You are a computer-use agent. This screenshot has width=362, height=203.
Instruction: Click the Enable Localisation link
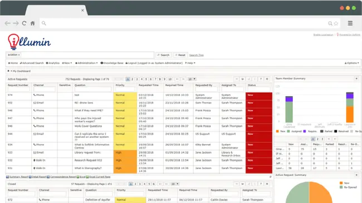pyautogui.click(x=323, y=35)
